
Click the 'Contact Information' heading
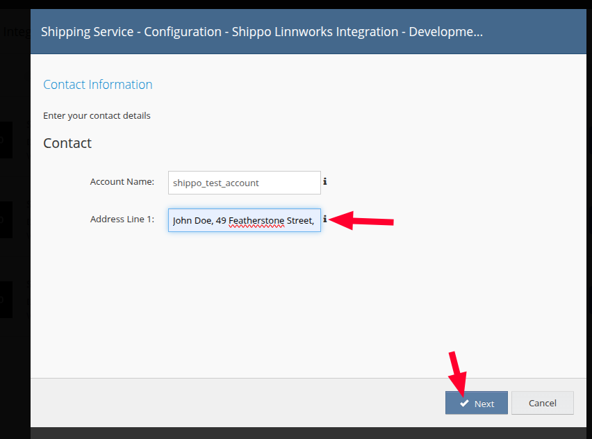pos(98,85)
